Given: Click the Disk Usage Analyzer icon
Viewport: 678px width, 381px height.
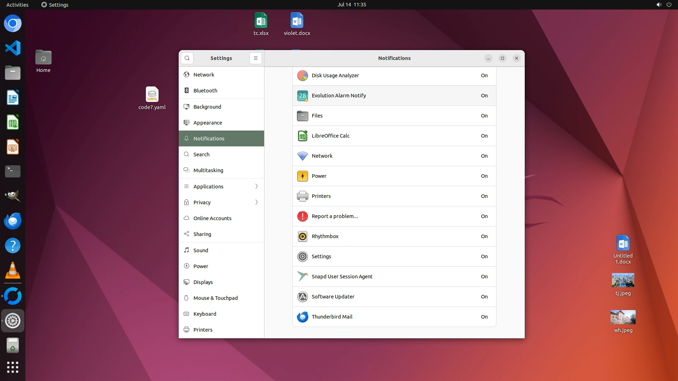Looking at the screenshot, I should (x=303, y=75).
